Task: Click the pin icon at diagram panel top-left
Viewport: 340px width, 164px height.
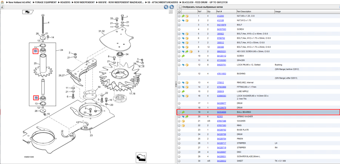Action: [x=2, y=7]
